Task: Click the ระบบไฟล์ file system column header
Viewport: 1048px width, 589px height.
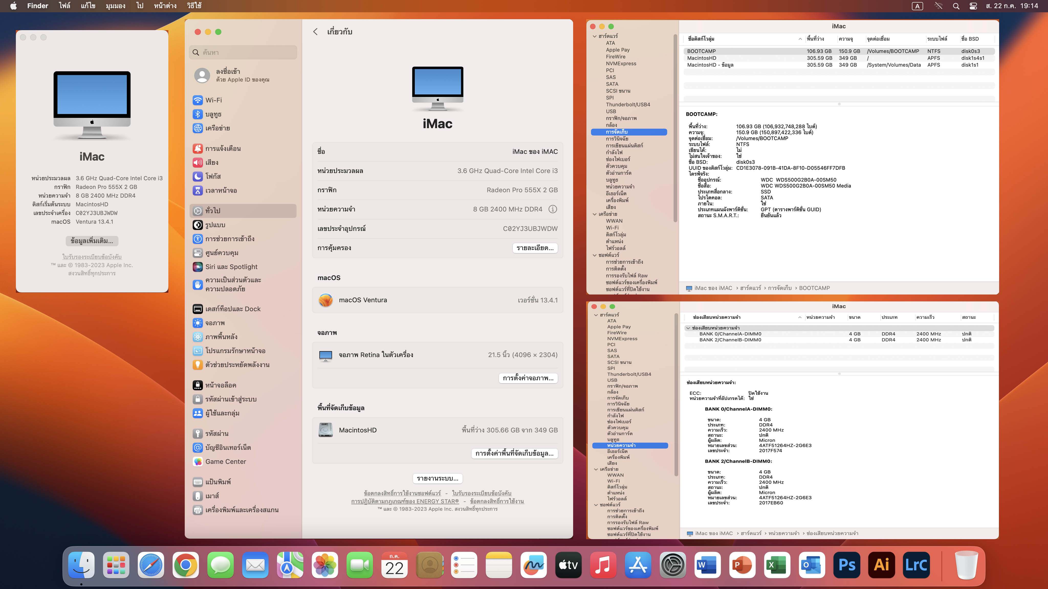Action: pos(937,39)
